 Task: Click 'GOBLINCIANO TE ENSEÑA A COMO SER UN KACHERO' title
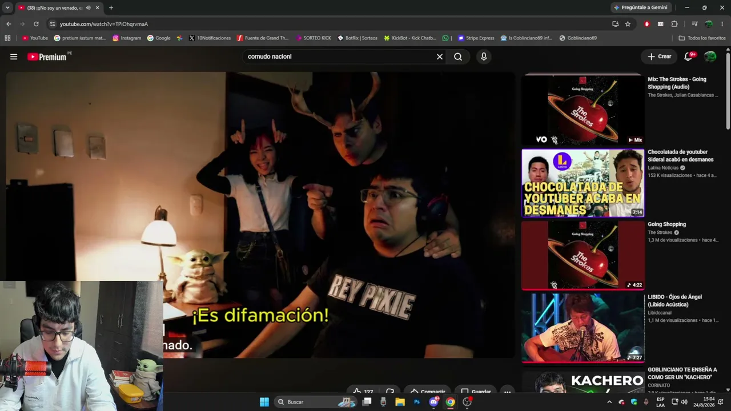click(682, 373)
